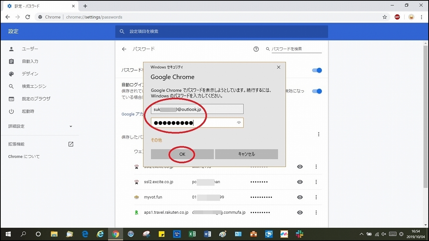The height and width of the screenshot is (241, 429).
Task: Launch Internet Explorer from the taskbar
Action: tap(101, 234)
